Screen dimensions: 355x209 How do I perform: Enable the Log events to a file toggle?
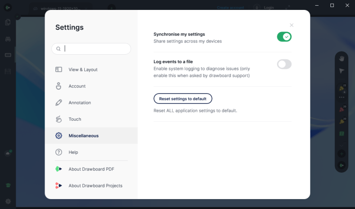point(284,64)
